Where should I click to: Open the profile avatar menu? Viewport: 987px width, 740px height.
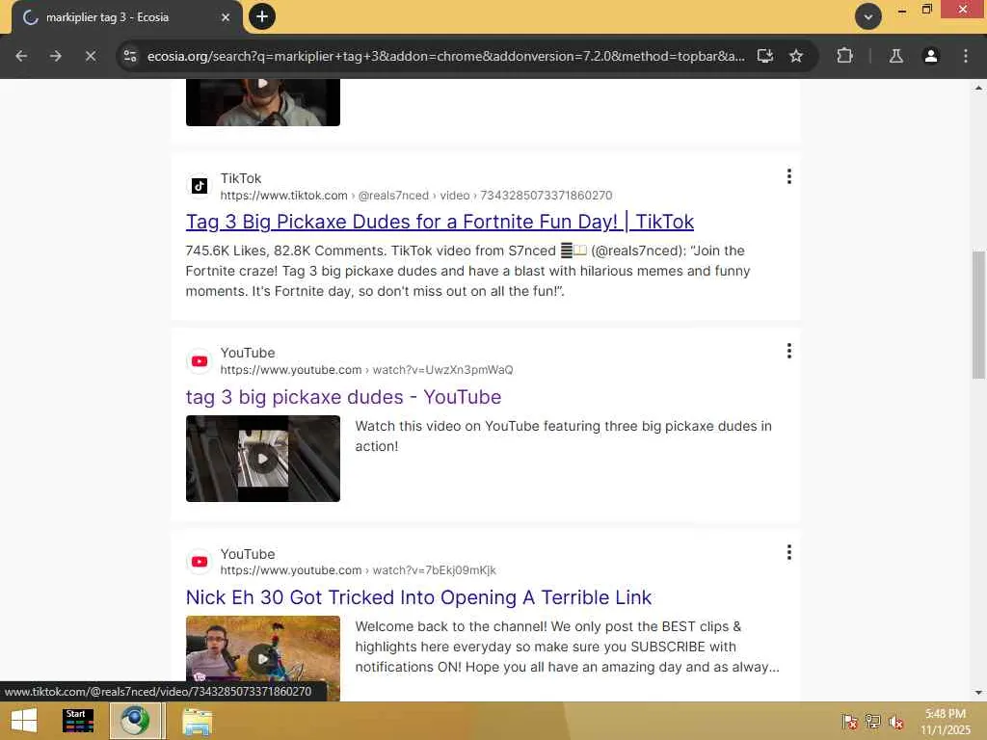pyautogui.click(x=930, y=56)
